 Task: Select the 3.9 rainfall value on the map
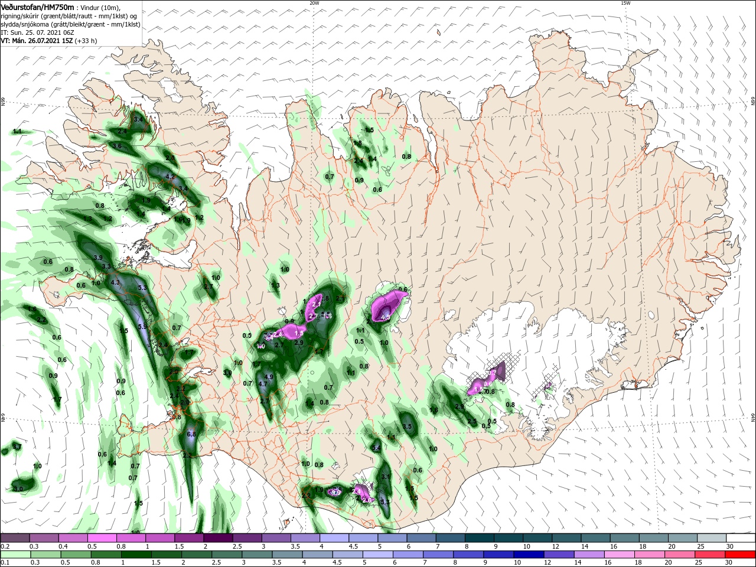(x=98, y=258)
